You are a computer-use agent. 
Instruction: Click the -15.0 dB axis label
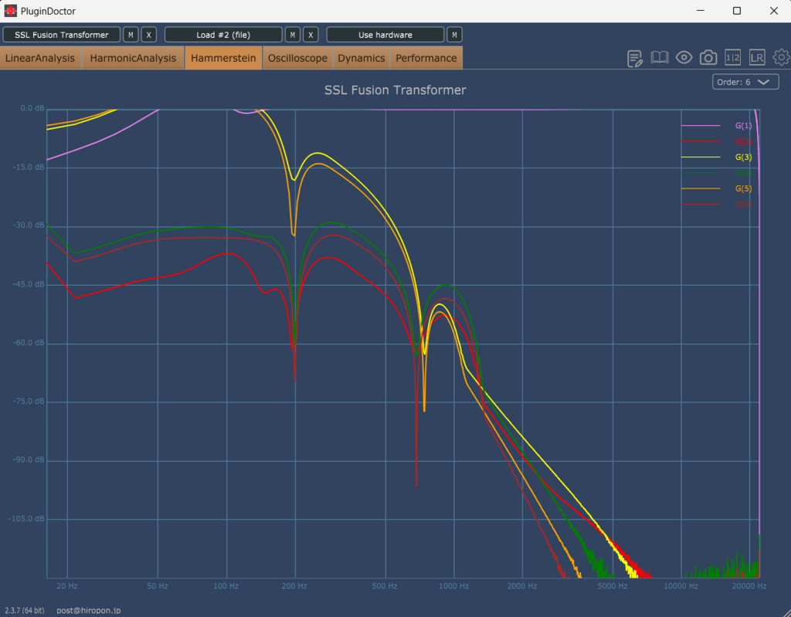tap(29, 167)
